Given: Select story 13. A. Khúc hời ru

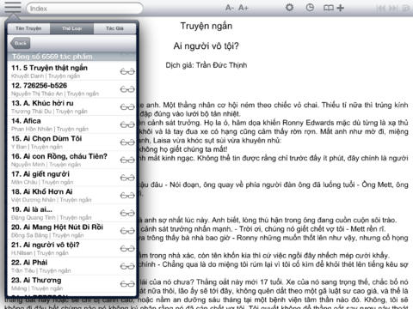Looking at the screenshot, I should [x=71, y=107].
